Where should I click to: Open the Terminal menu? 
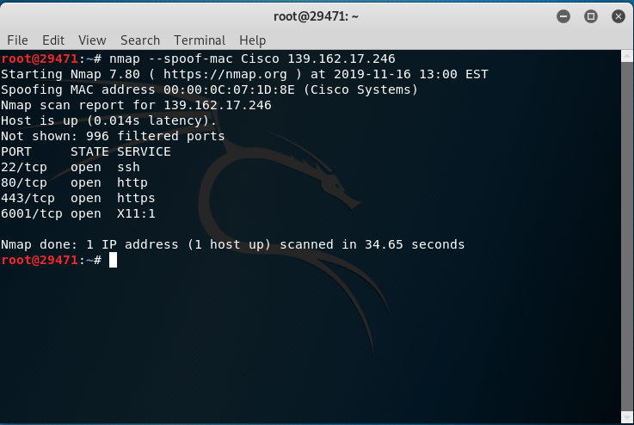pos(200,40)
